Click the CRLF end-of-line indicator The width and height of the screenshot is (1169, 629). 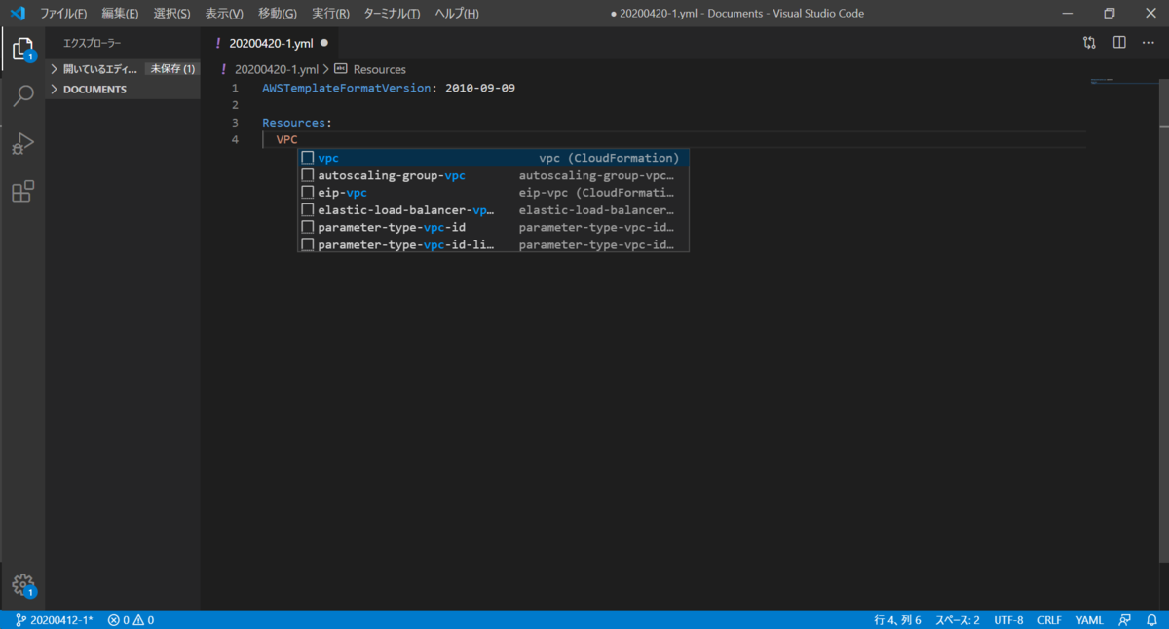click(x=1049, y=620)
